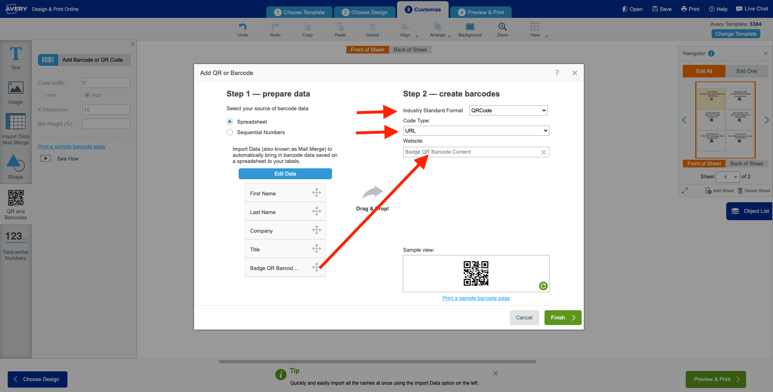Click the horizontal canvas scrollbar
This screenshot has height=392, width=773.
(378, 362)
